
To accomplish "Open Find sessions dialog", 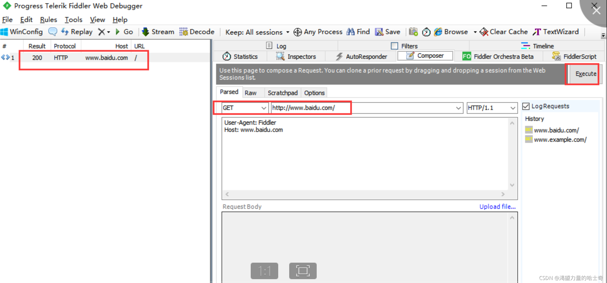I will 358,32.
